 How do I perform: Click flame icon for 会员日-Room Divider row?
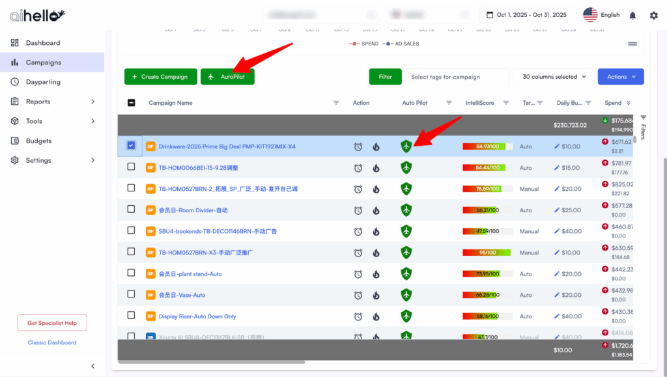coord(376,210)
